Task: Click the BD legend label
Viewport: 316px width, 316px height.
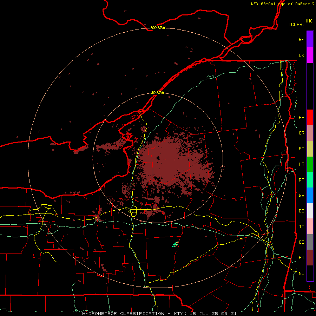Action: coord(301,149)
